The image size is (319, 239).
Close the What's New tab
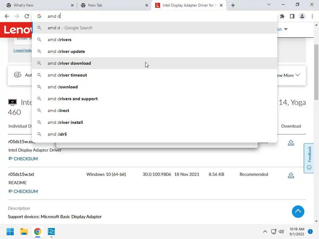(72, 6)
